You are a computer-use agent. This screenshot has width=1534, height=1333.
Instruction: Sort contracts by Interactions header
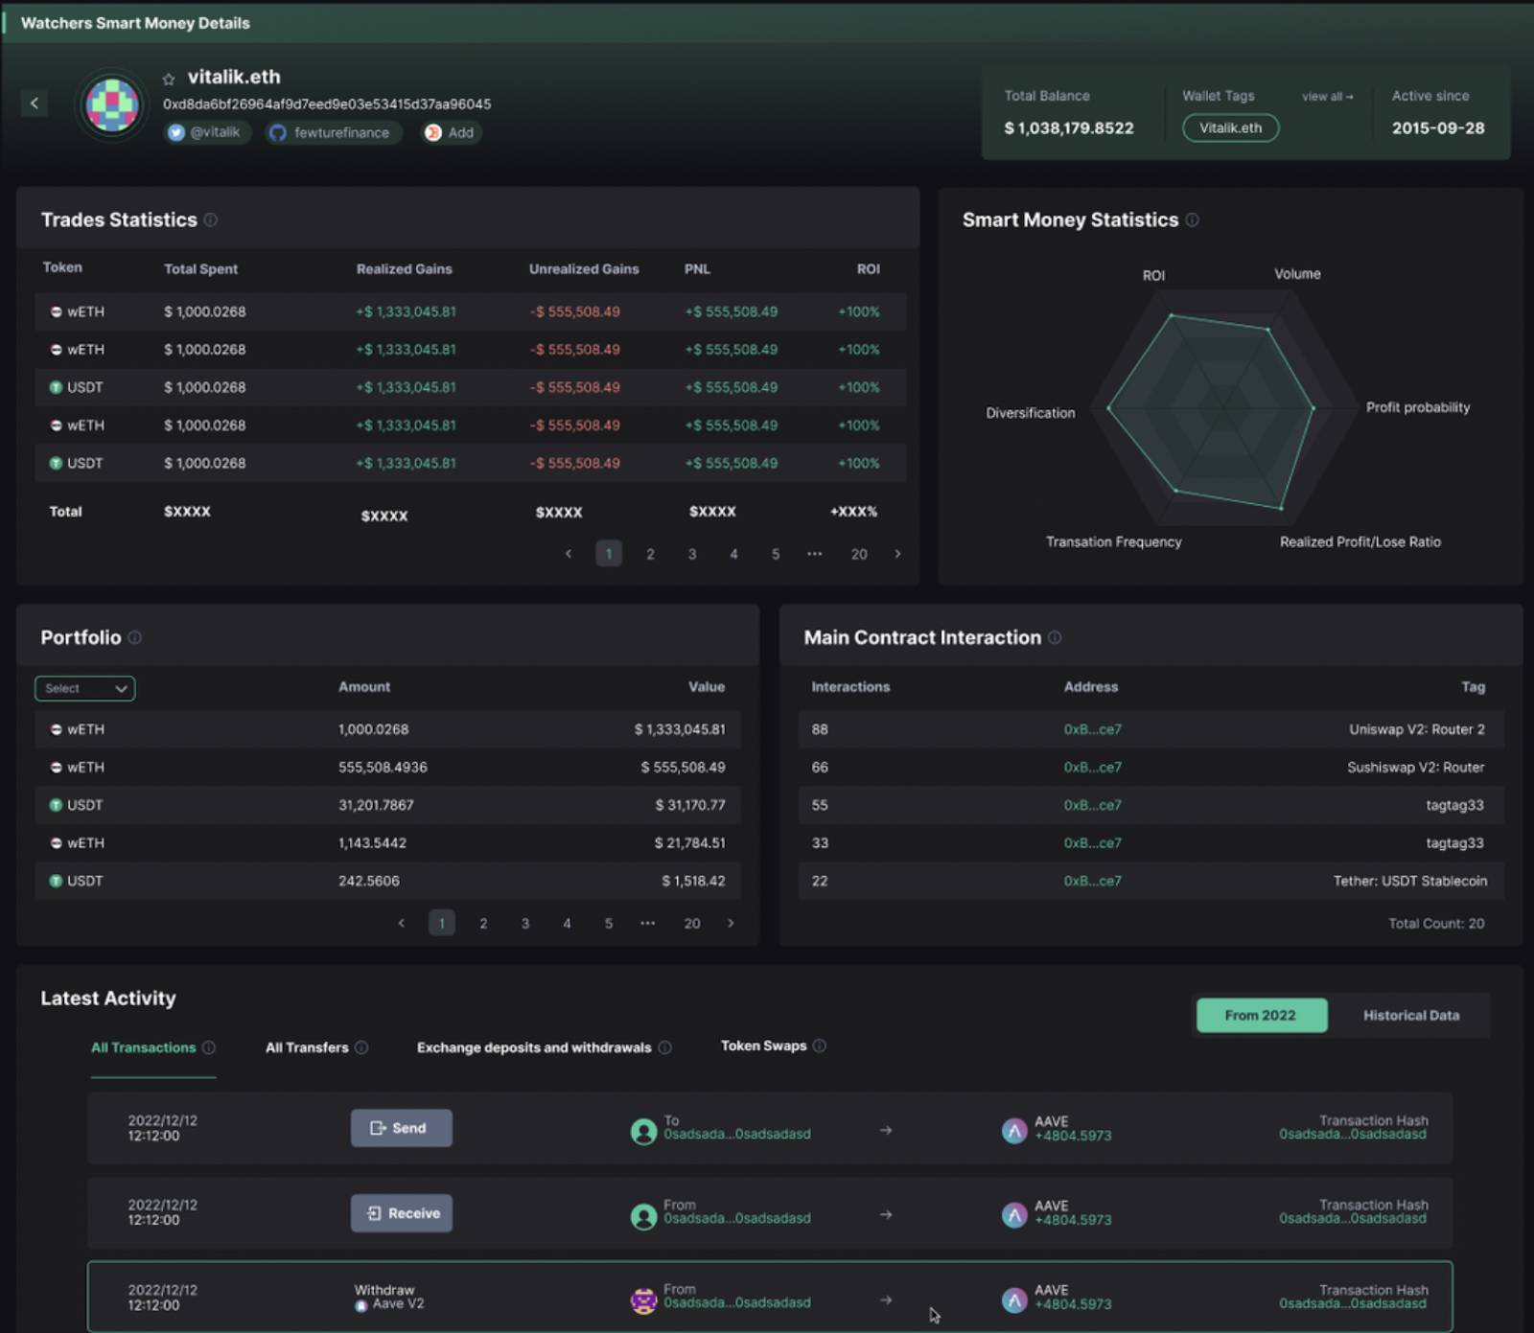tap(850, 687)
